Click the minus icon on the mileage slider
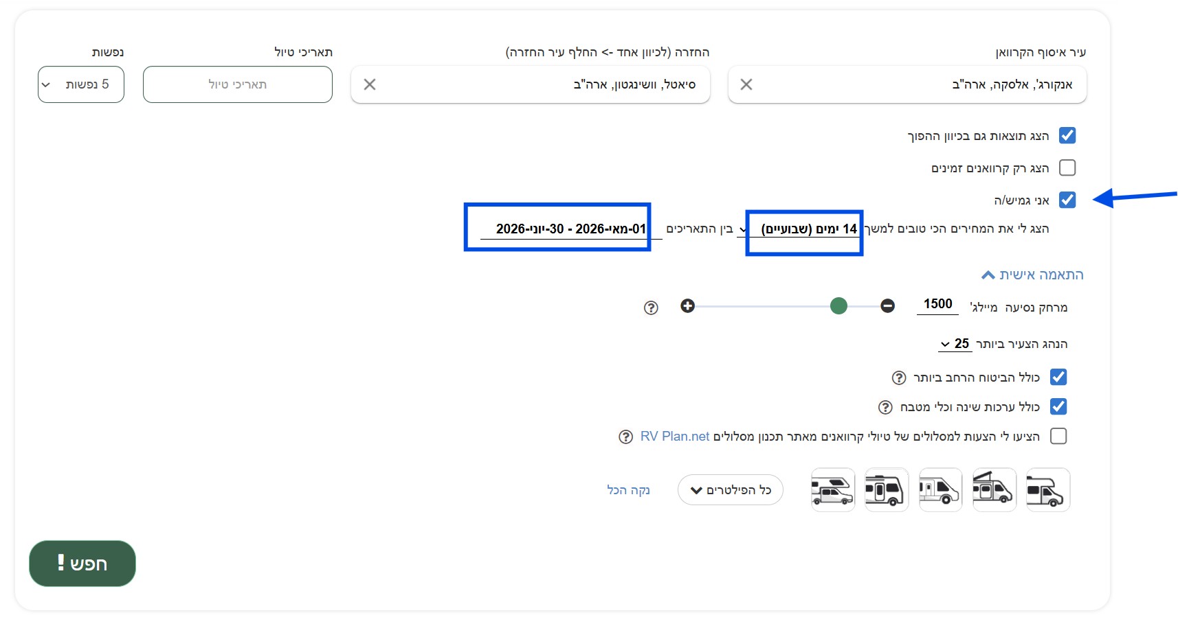This screenshot has height=637, width=1178. pos(887,306)
